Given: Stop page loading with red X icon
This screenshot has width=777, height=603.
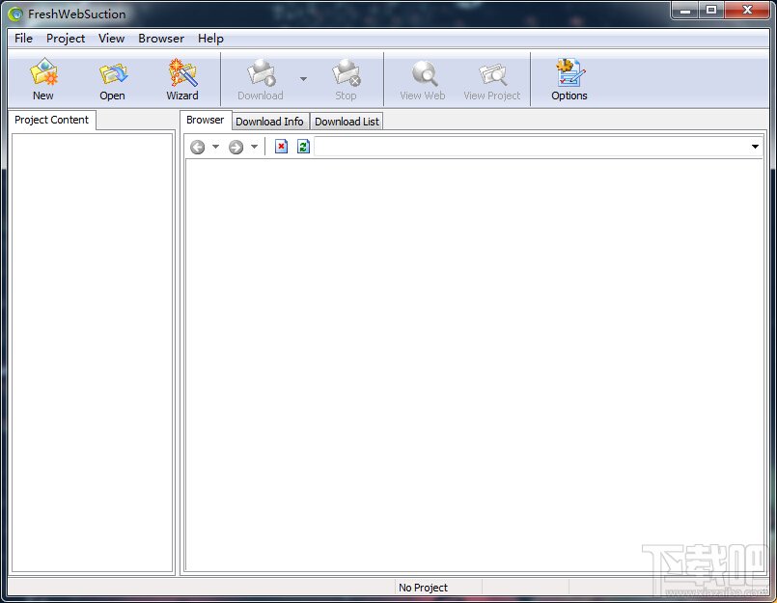Looking at the screenshot, I should pos(282,147).
